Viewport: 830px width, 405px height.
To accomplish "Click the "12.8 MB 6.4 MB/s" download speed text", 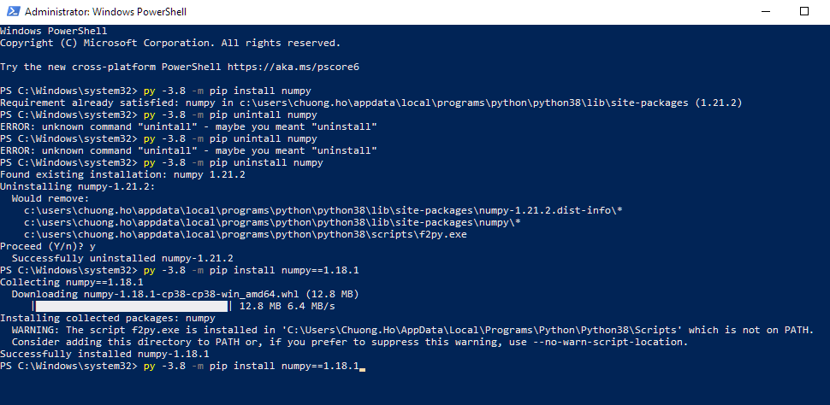I will (x=287, y=306).
